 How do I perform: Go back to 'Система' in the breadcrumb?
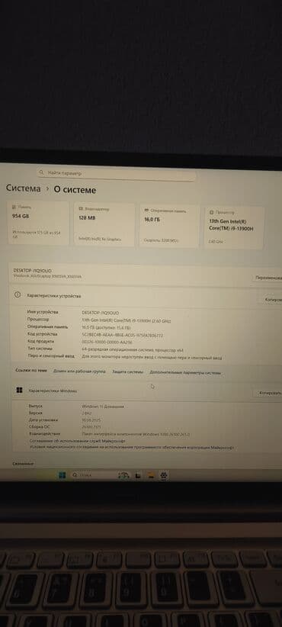pyautogui.click(x=23, y=188)
